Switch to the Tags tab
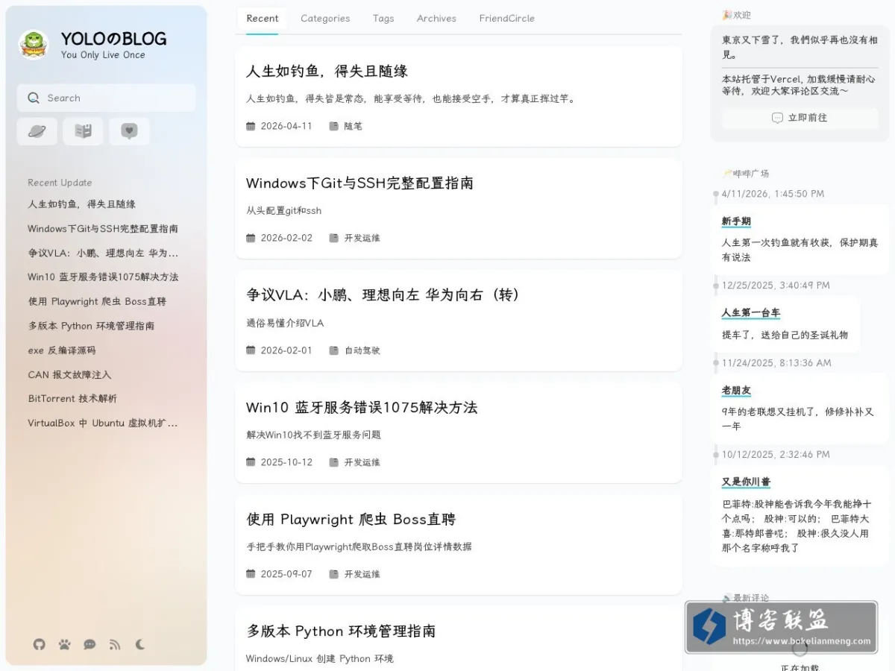 click(x=383, y=19)
